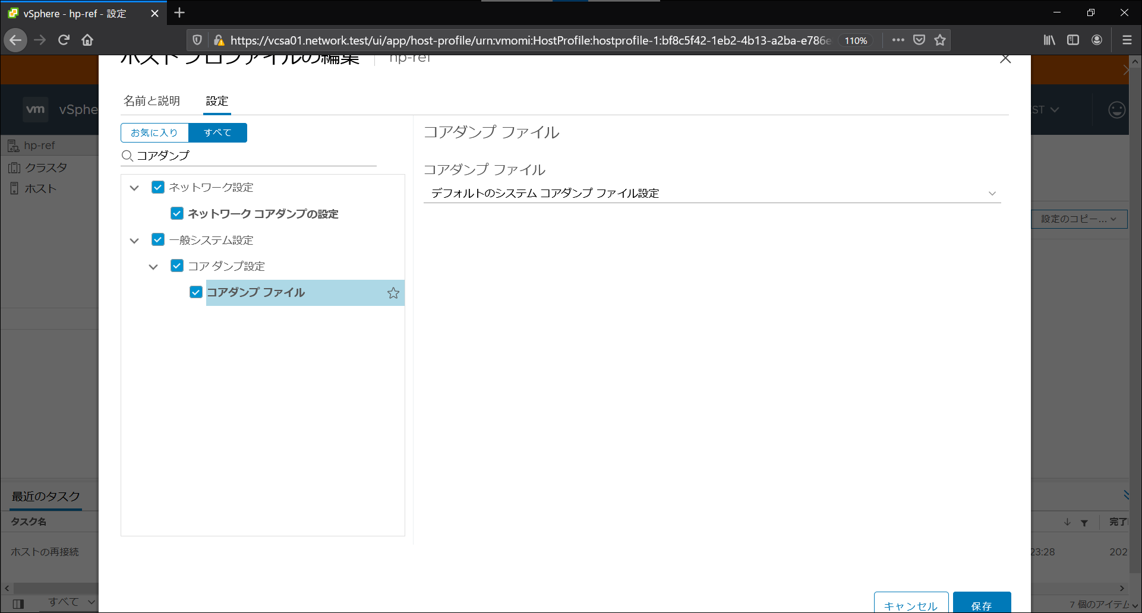Select コアダンプ ファイル tree item
The image size is (1142, 613).
tap(305, 293)
